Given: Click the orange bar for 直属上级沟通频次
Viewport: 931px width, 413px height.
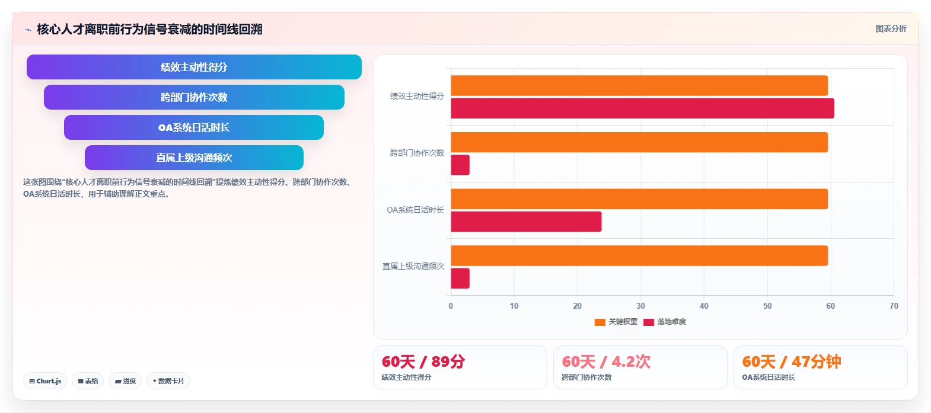Looking at the screenshot, I should click(639, 255).
